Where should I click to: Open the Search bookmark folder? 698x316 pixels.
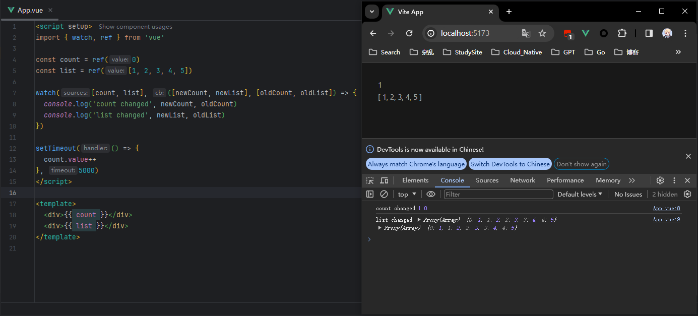coord(385,52)
